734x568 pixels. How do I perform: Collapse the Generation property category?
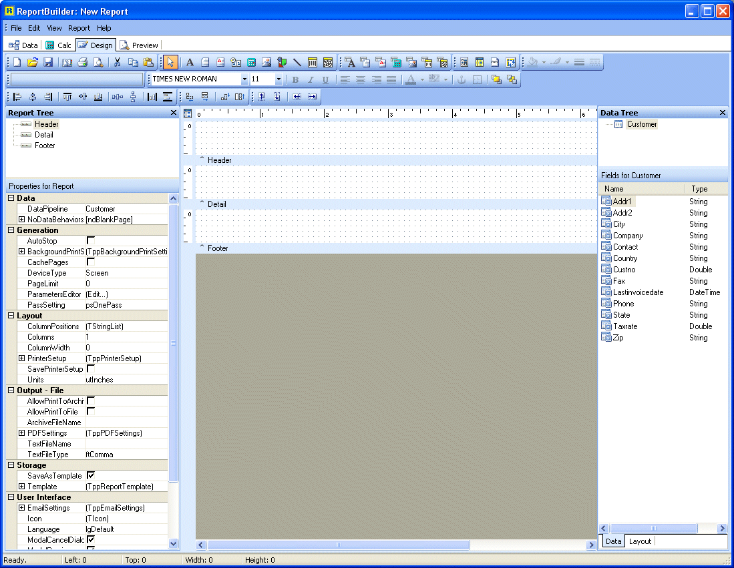click(11, 230)
